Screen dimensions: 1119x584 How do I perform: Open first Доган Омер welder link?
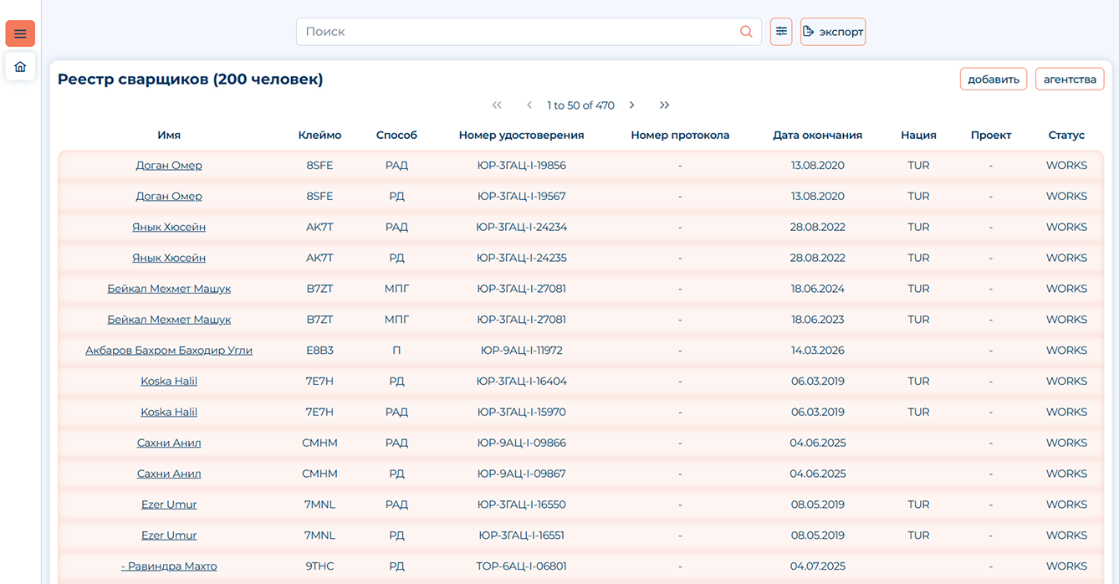point(169,166)
